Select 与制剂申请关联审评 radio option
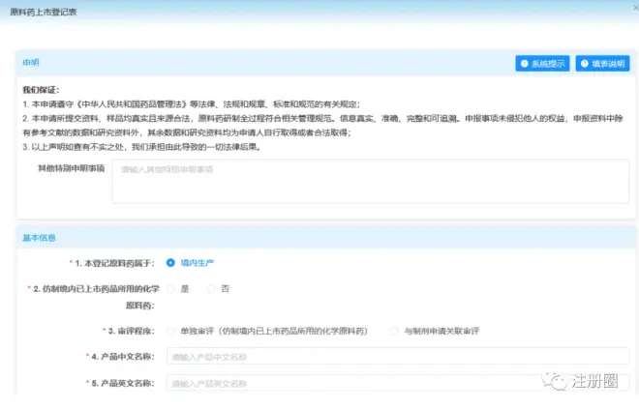 (x=393, y=331)
